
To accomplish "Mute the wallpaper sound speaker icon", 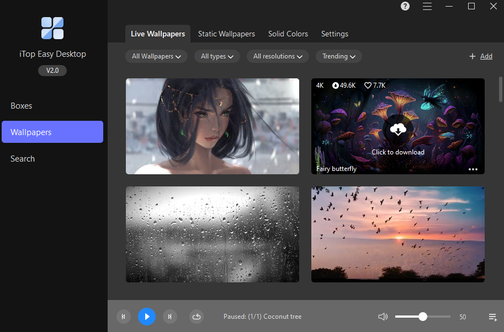I will pyautogui.click(x=383, y=317).
